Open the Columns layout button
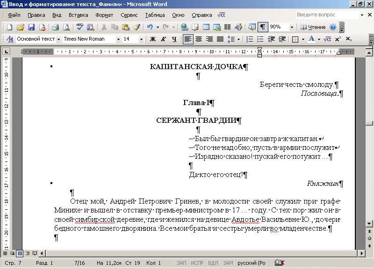 228,27
